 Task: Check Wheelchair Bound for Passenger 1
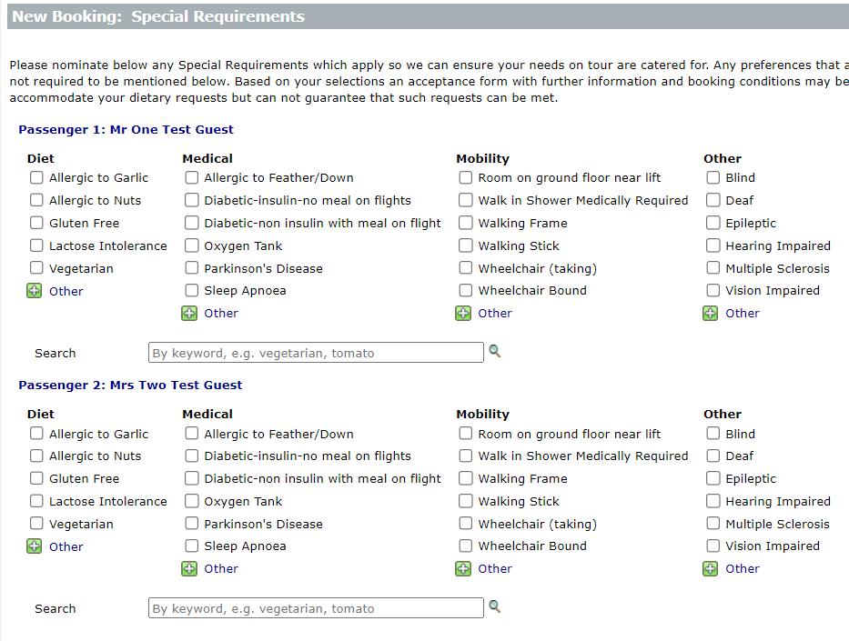466,290
